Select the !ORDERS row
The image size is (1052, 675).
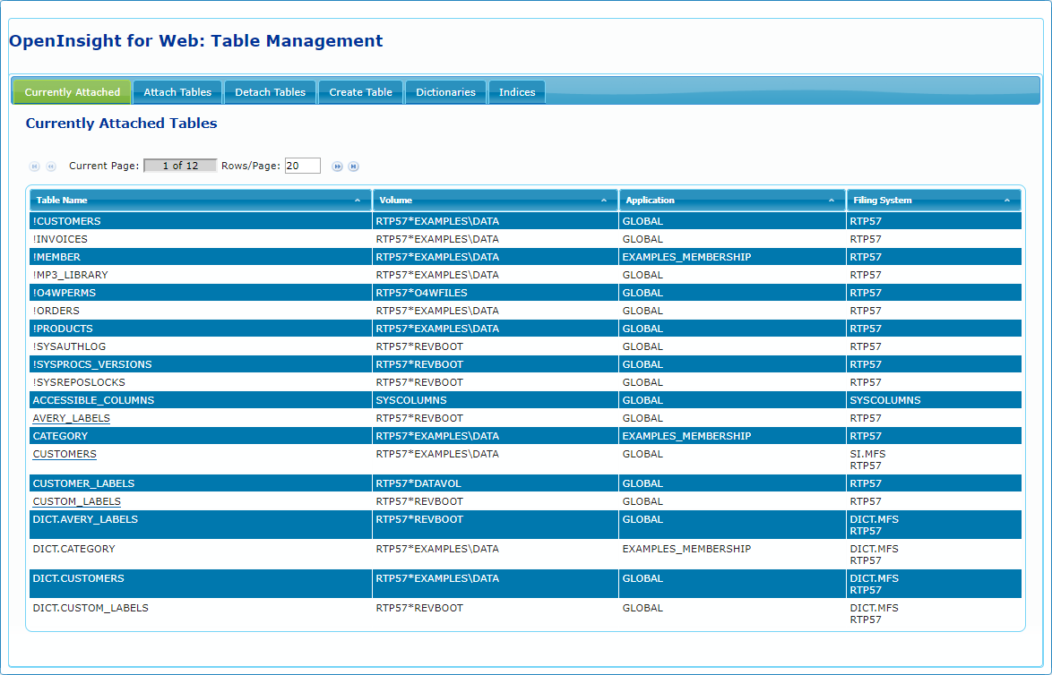pos(525,311)
